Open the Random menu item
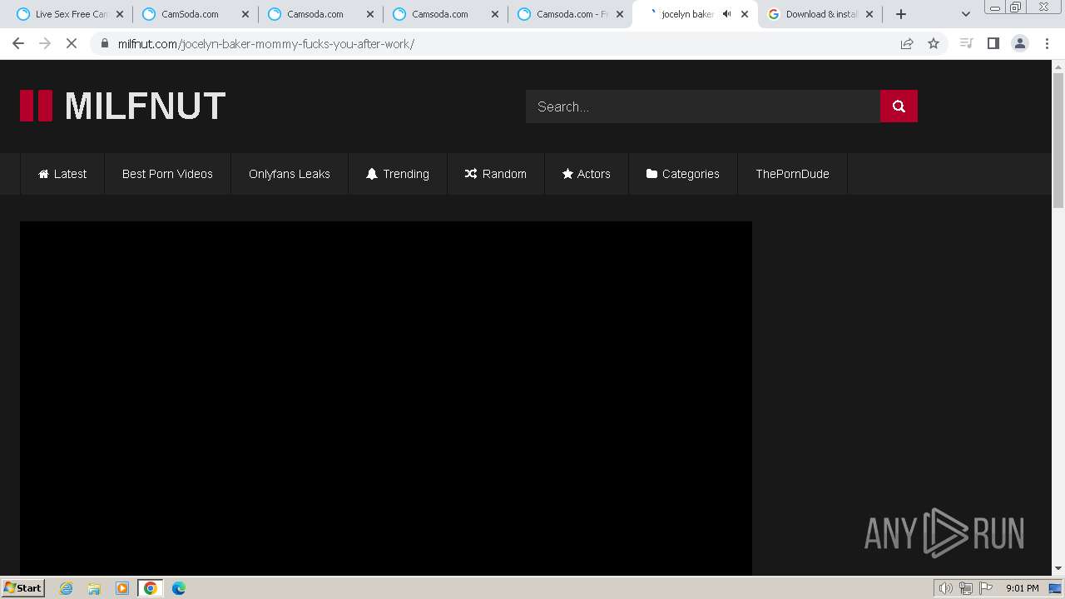The image size is (1065, 599). pos(496,174)
